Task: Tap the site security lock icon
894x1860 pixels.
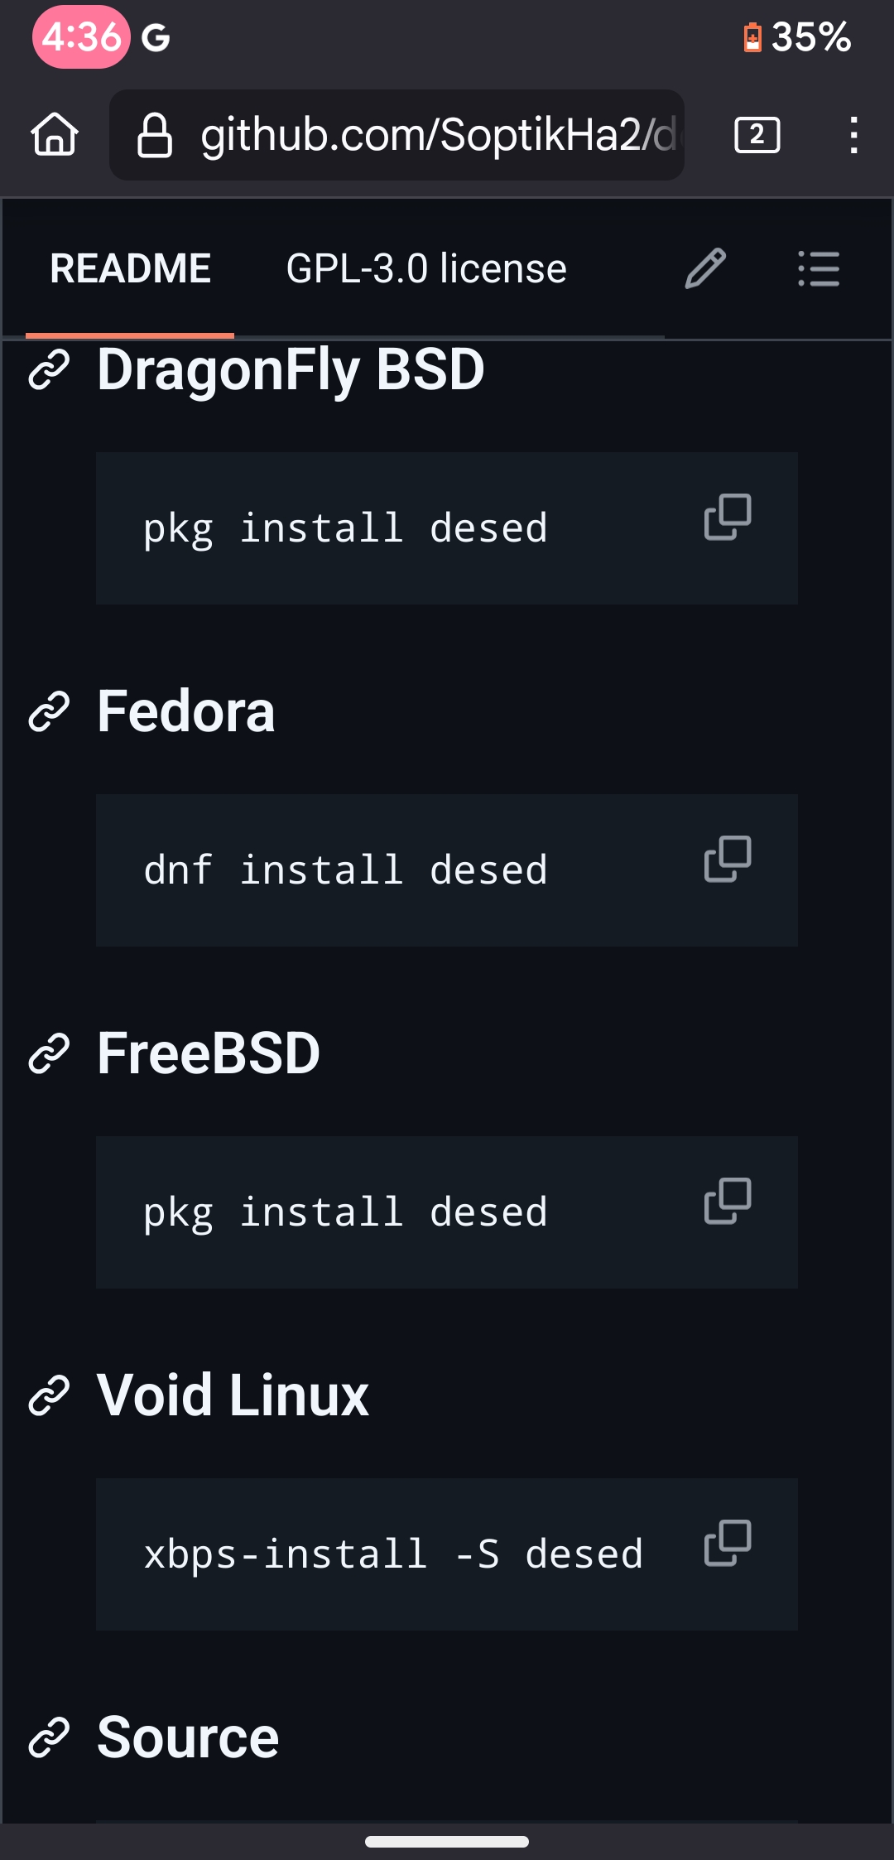Action: [x=155, y=135]
